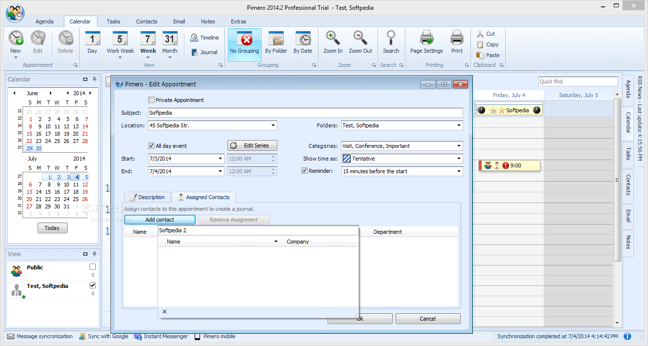Click Zoom Out
The width and height of the screenshot is (648, 346).
360,43
